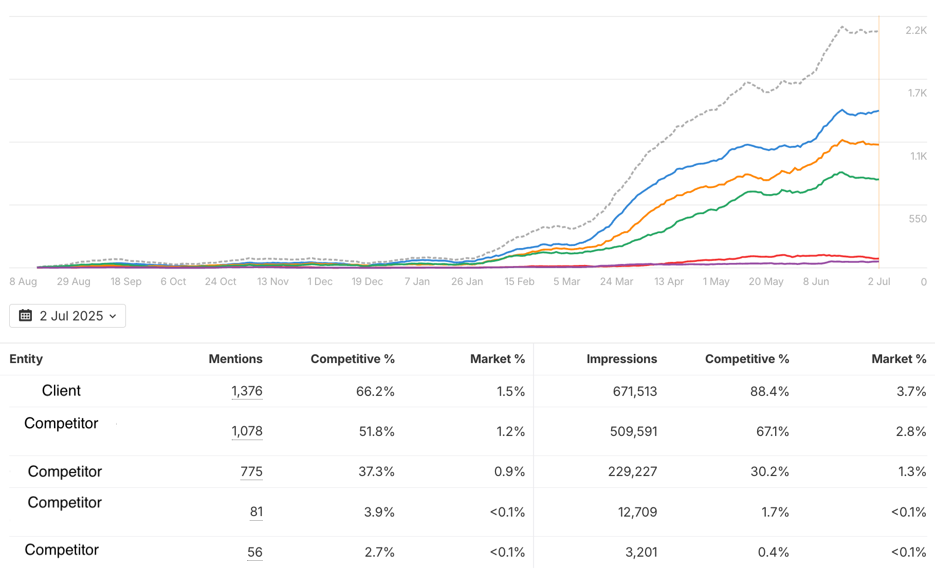Click the calendar icon in the date picker

click(25, 315)
